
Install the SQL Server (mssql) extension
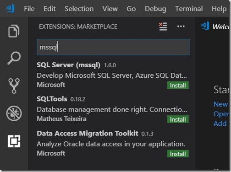[178, 85]
